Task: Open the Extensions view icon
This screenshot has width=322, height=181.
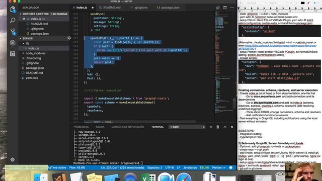Action: [x=13, y=54]
